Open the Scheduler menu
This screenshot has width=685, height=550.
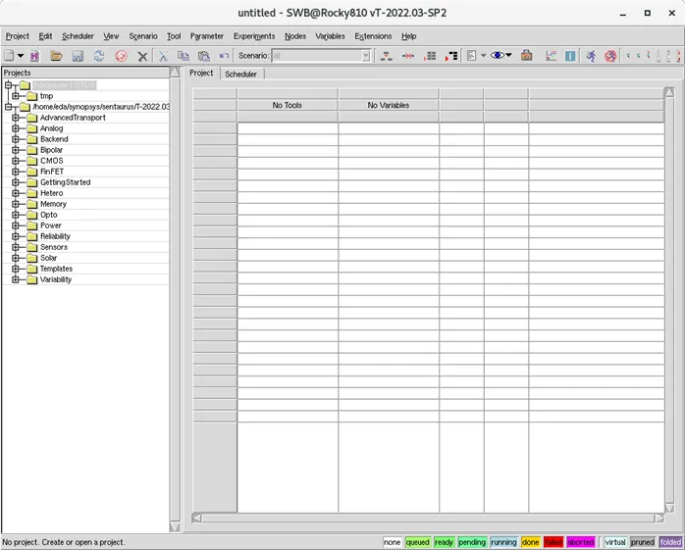(x=78, y=36)
